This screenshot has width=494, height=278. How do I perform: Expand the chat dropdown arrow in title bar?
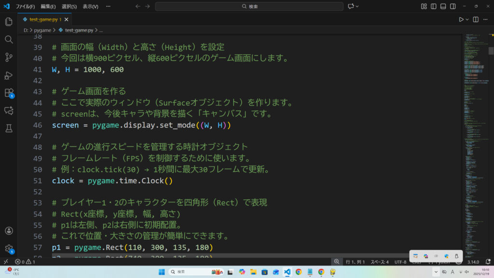point(357,6)
